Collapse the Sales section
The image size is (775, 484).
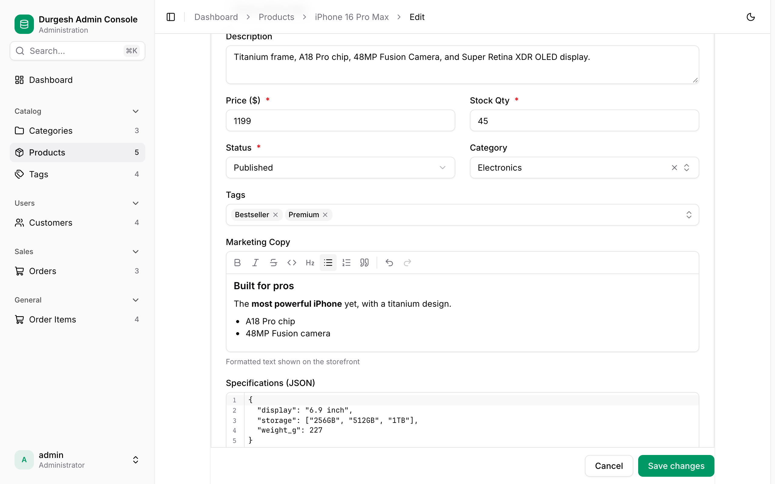click(77, 252)
